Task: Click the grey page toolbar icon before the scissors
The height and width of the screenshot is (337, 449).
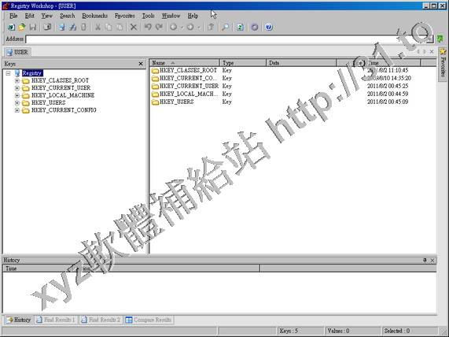Action: point(83,28)
